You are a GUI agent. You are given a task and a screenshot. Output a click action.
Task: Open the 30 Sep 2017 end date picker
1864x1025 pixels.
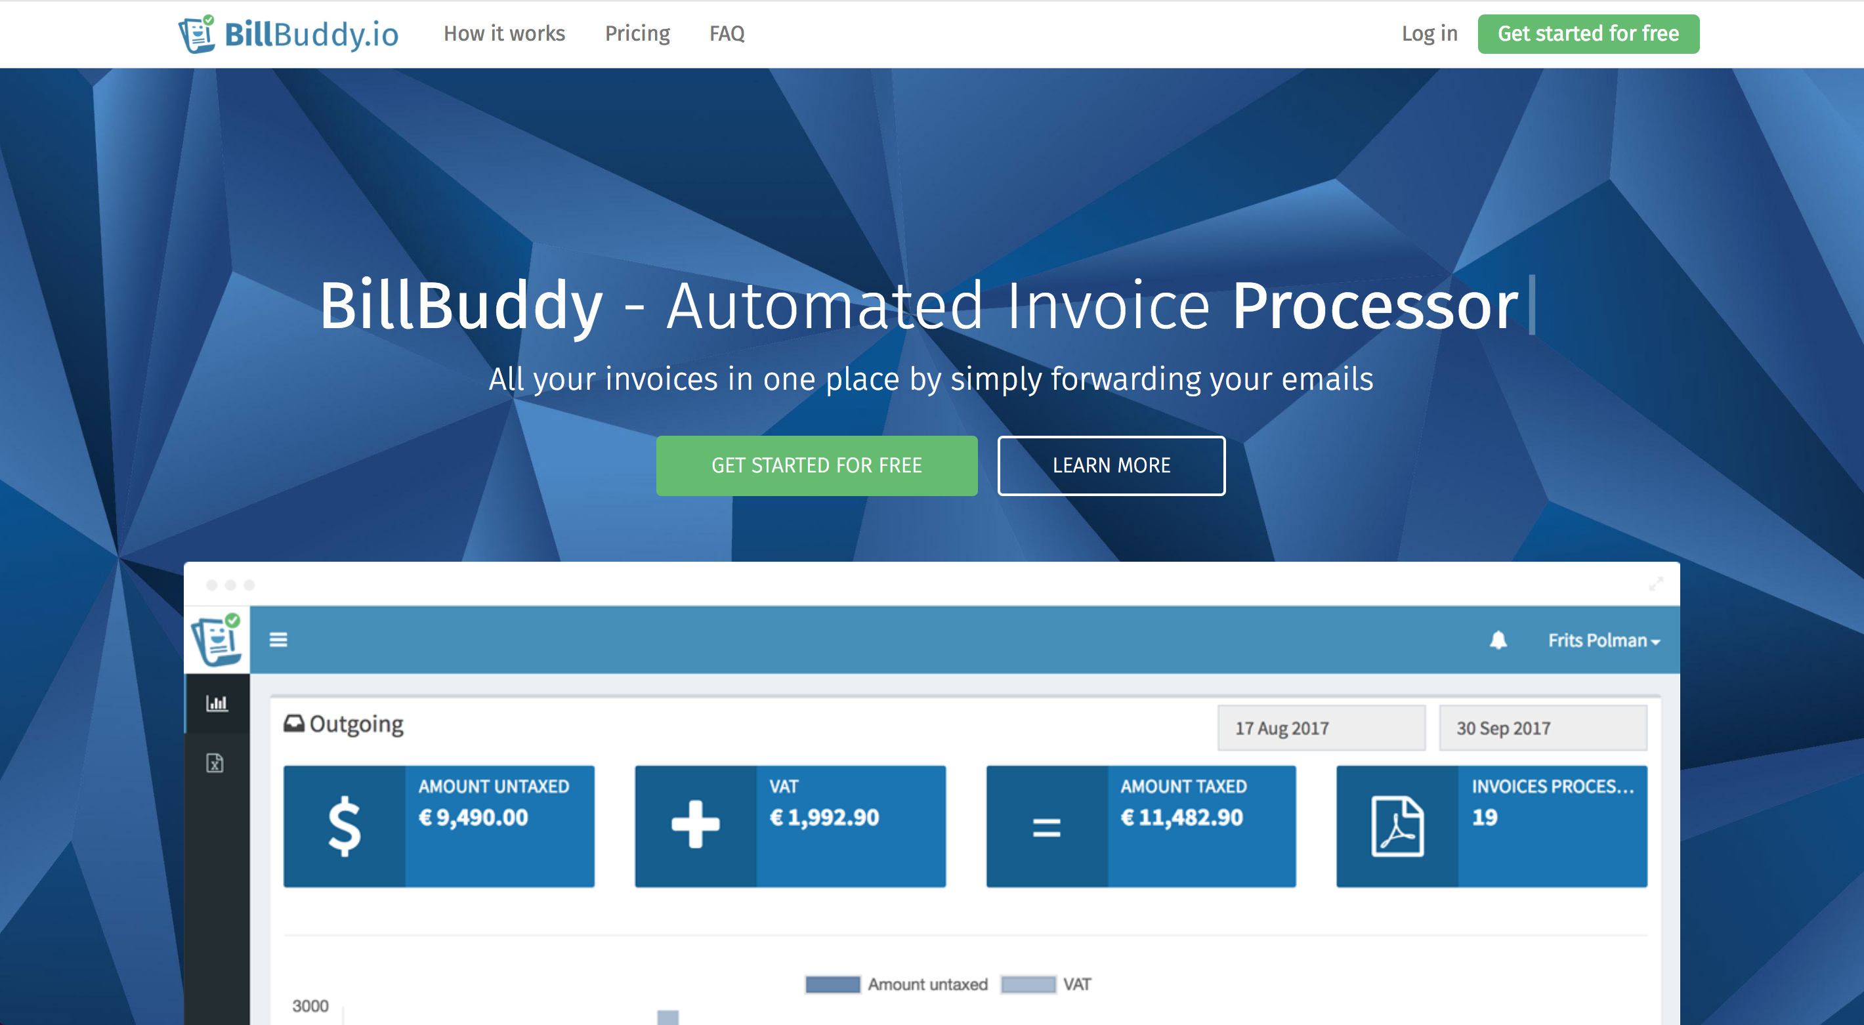click(x=1542, y=728)
